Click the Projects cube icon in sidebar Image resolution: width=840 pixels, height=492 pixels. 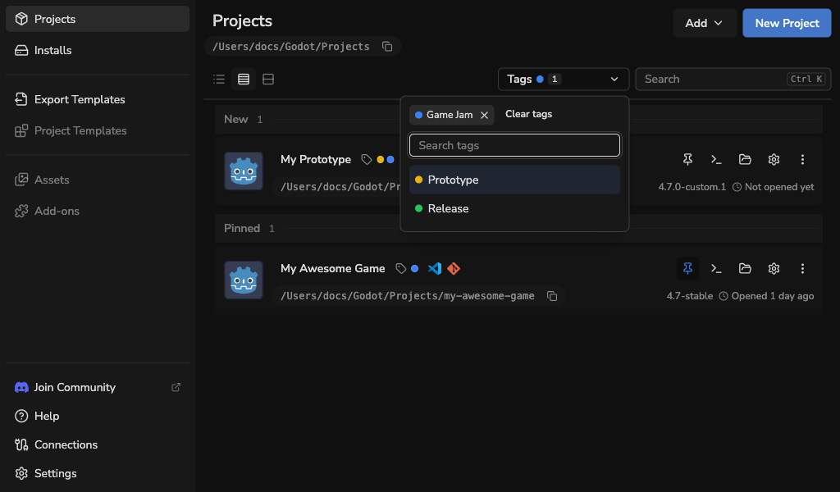21,19
